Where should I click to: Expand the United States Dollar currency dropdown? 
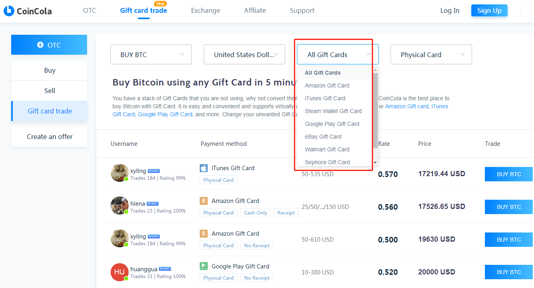(244, 54)
